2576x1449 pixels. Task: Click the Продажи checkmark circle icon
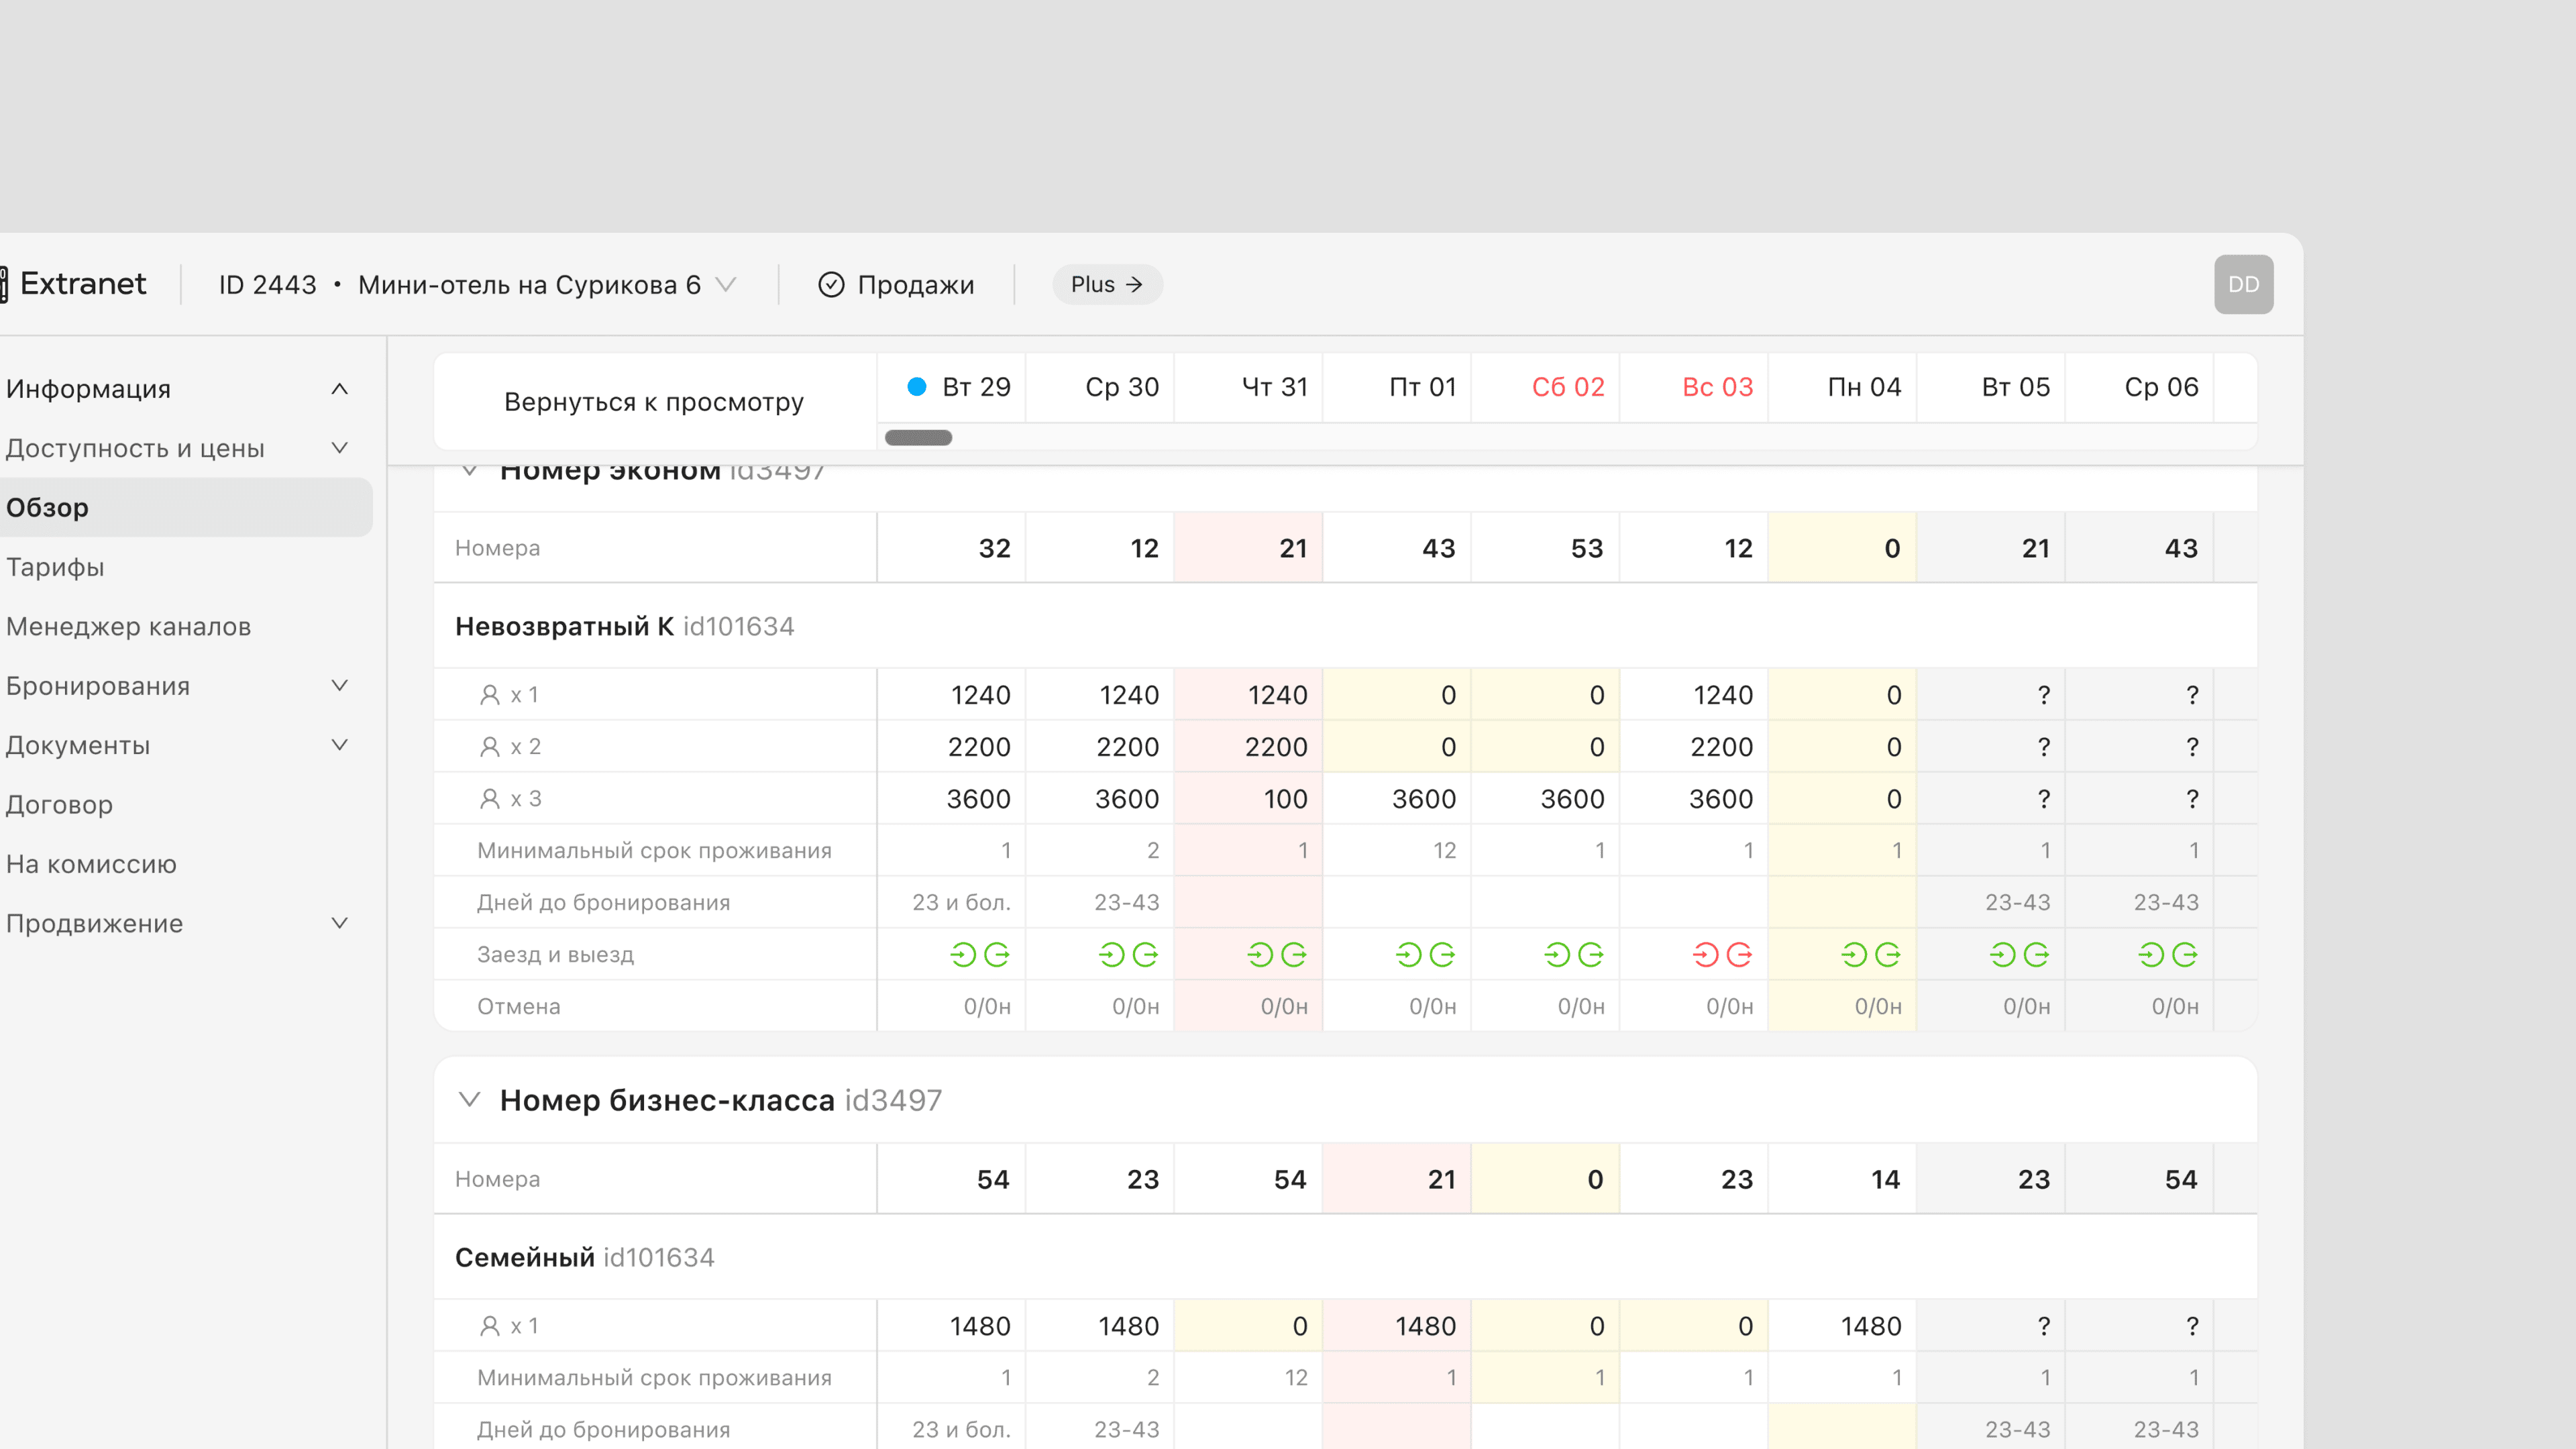coord(831,285)
